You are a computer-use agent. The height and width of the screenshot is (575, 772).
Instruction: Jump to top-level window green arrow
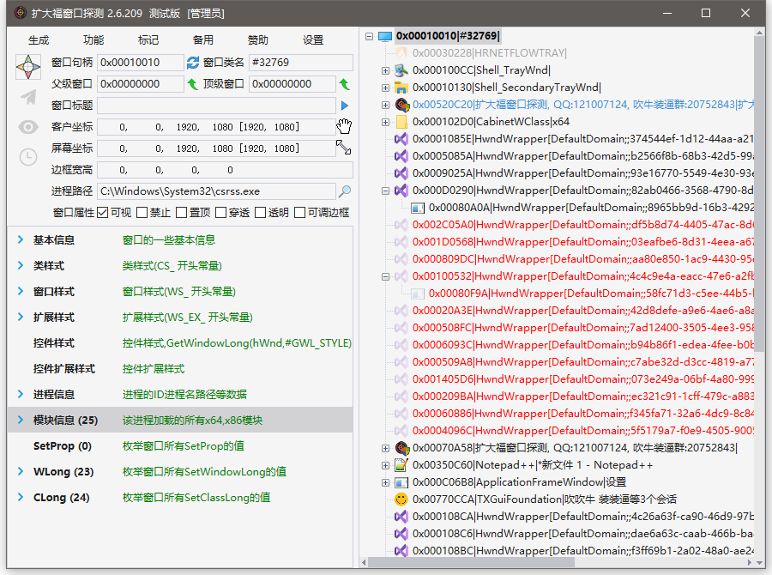(x=345, y=84)
